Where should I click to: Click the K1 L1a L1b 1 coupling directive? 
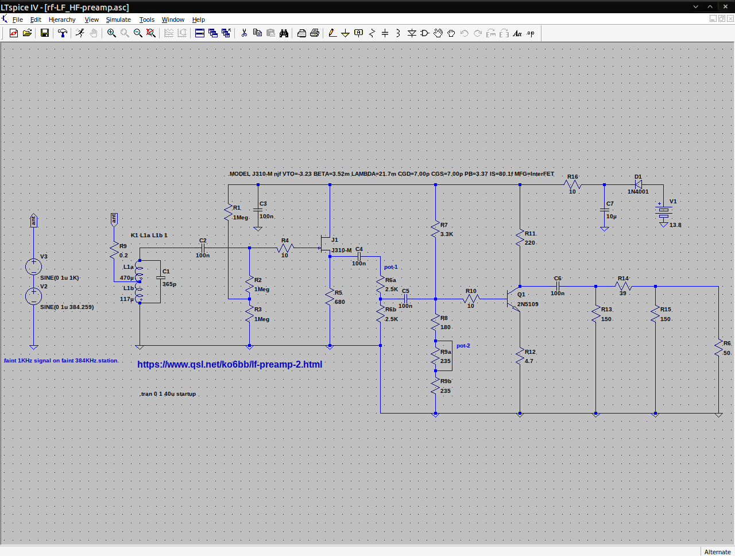tap(149, 235)
